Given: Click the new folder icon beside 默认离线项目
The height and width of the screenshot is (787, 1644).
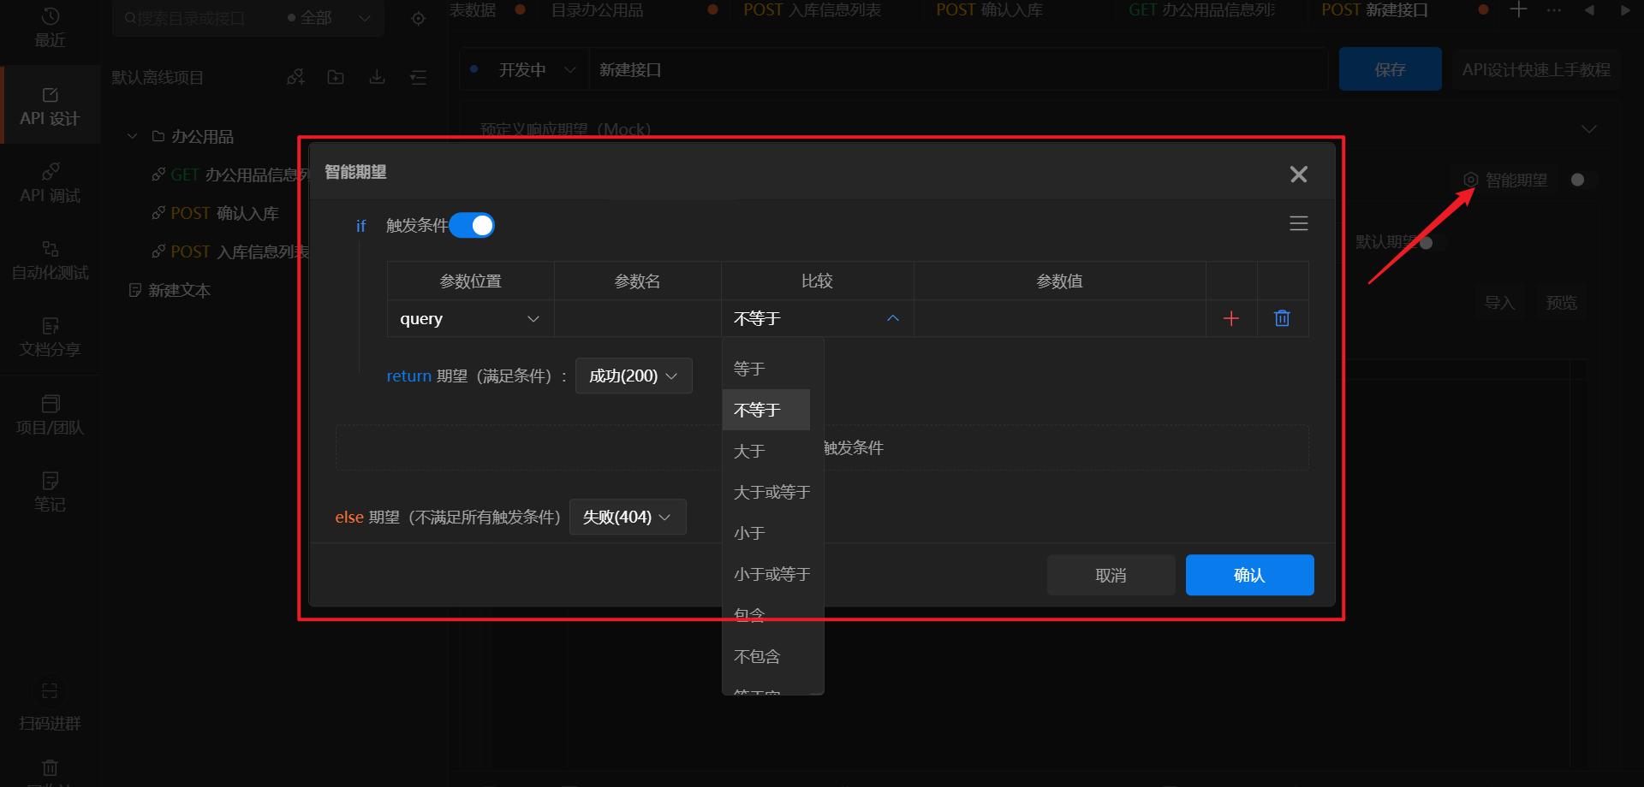Looking at the screenshot, I should [335, 76].
